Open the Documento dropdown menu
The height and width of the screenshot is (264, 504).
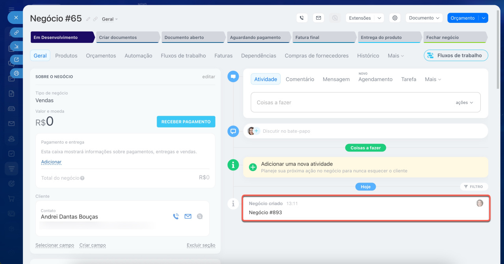(x=424, y=18)
